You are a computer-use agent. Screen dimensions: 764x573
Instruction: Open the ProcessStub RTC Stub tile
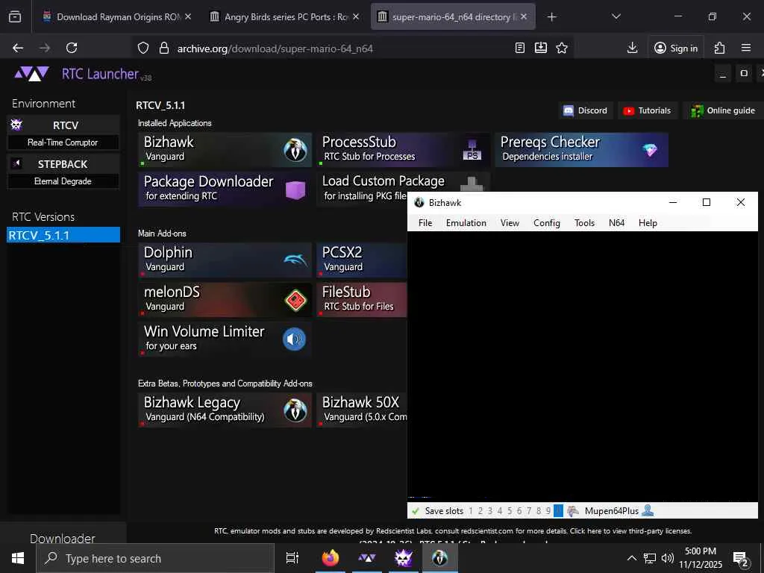403,149
